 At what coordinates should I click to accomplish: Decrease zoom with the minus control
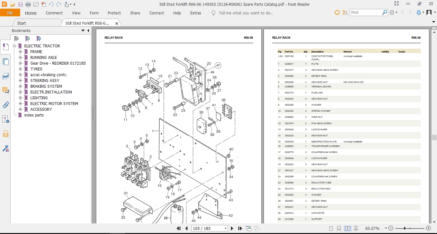[391, 228]
